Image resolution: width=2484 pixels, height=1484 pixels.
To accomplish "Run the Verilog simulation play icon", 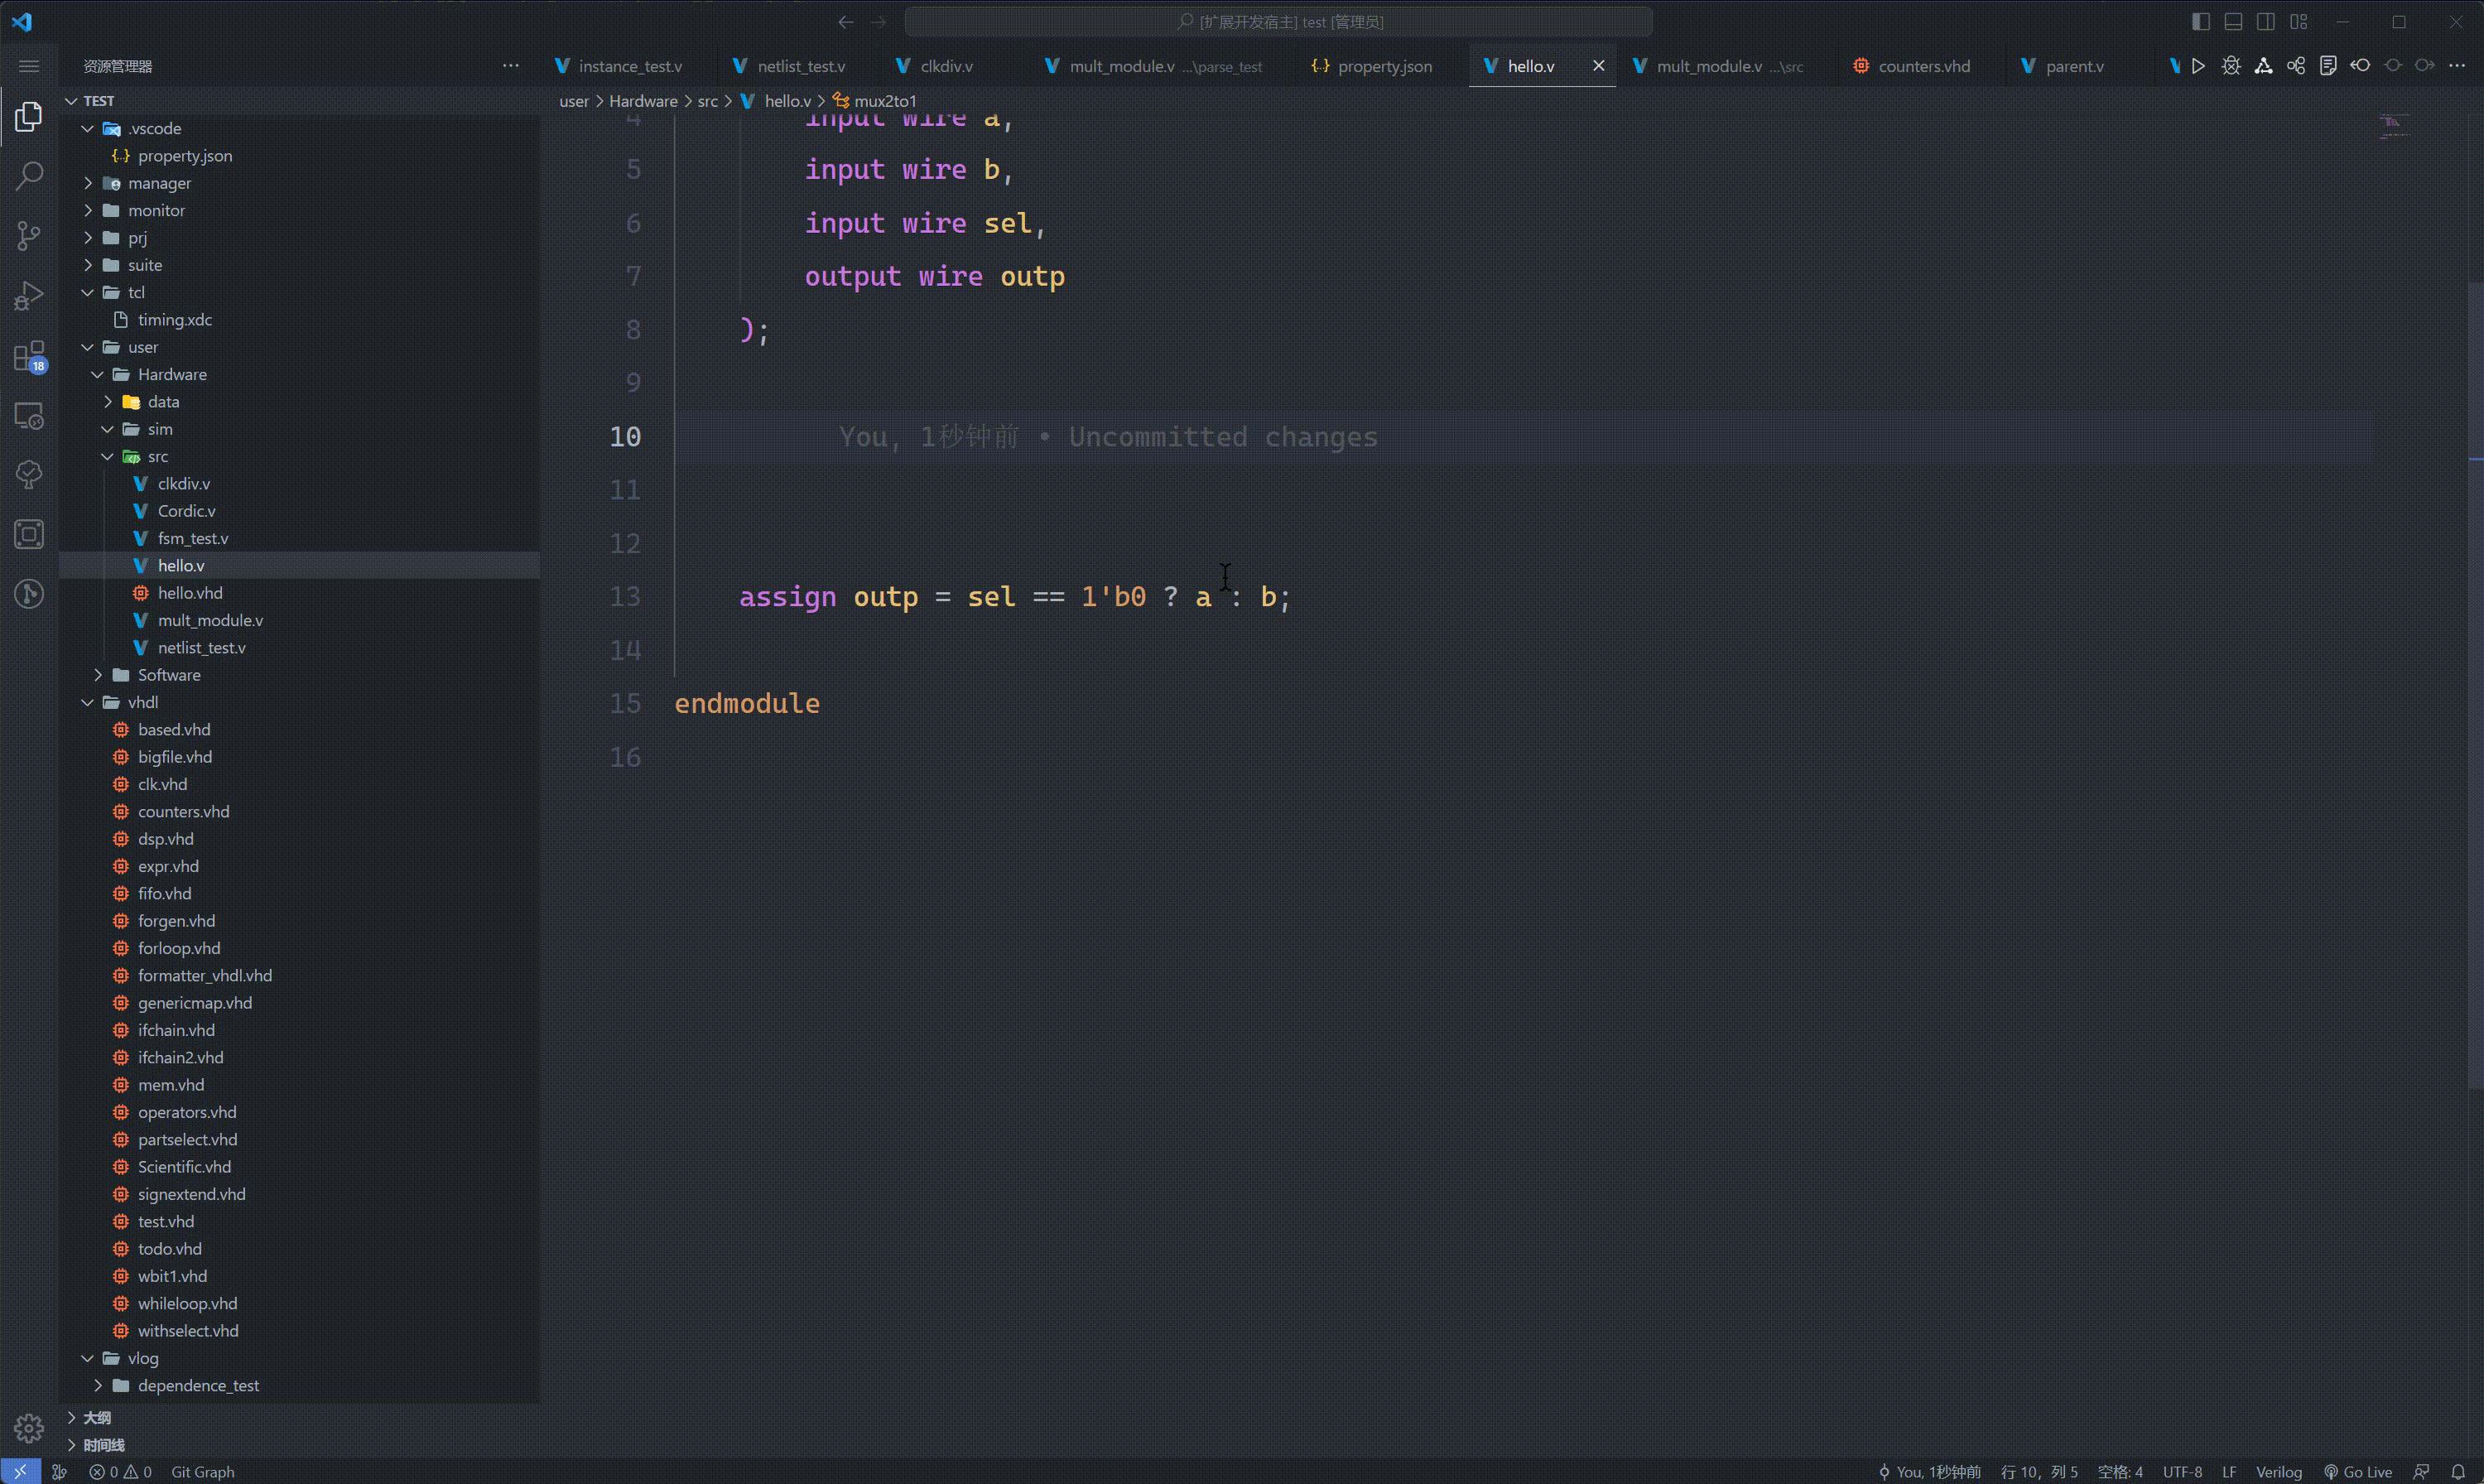I will click(2199, 65).
